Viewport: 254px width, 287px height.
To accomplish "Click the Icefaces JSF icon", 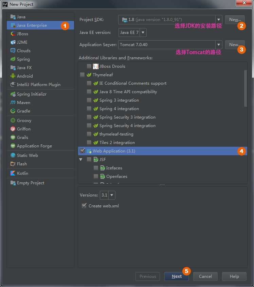I will [x=103, y=168].
